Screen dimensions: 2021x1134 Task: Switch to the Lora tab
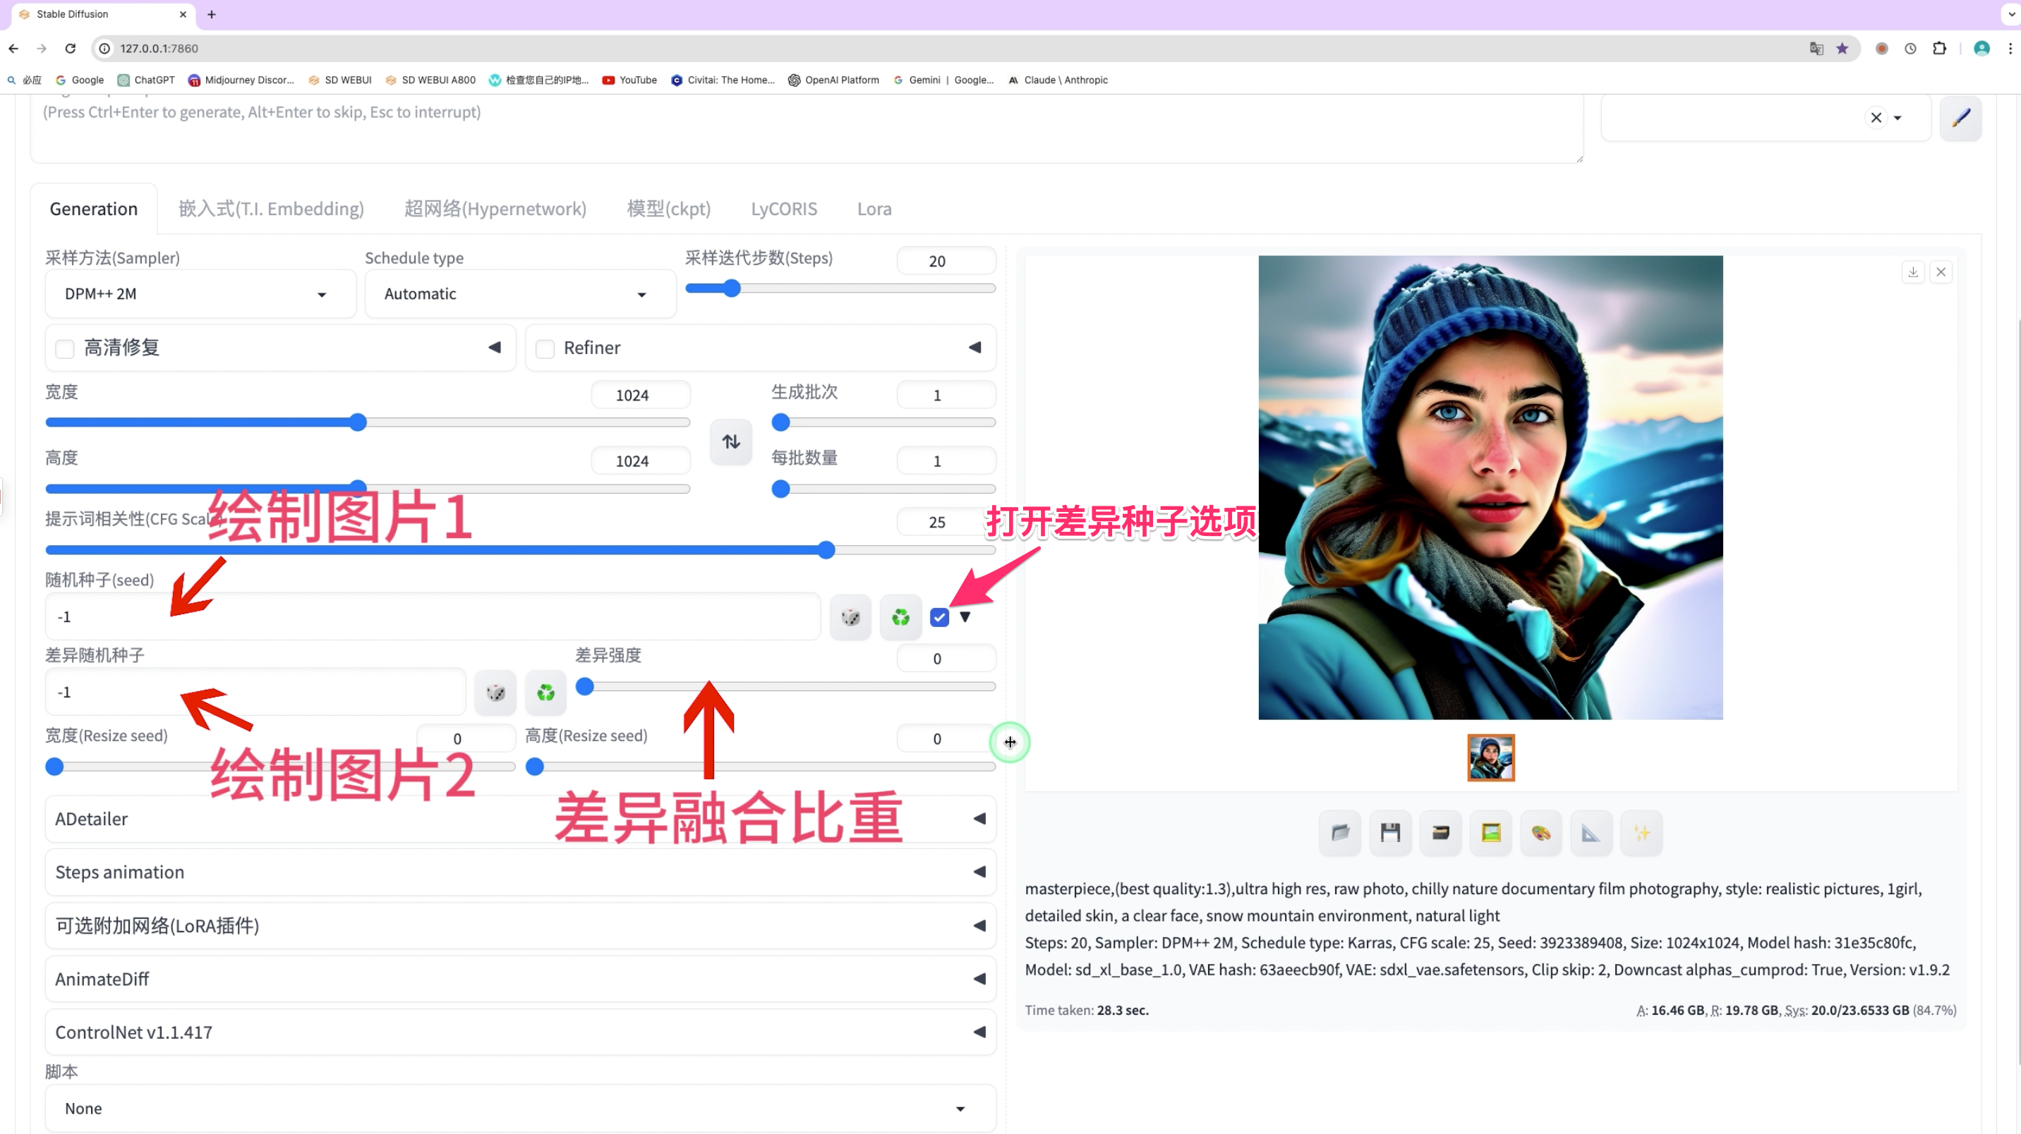point(874,209)
